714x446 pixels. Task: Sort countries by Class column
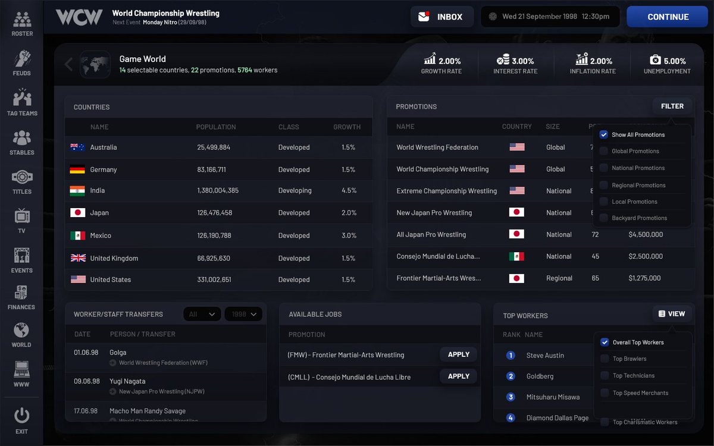(x=289, y=127)
